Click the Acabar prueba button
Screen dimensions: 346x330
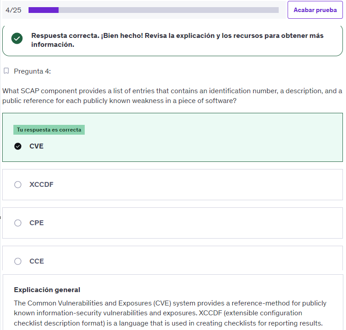click(315, 10)
